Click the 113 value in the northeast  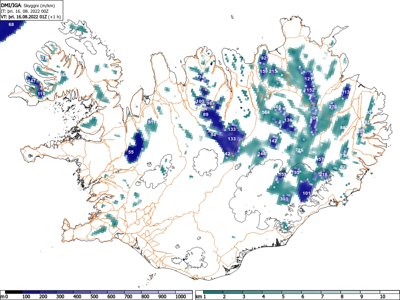coord(346,92)
